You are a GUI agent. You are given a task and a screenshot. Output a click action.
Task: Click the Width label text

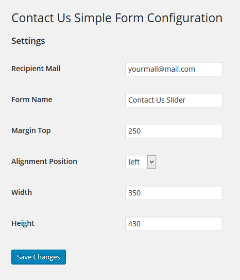pos(22,192)
